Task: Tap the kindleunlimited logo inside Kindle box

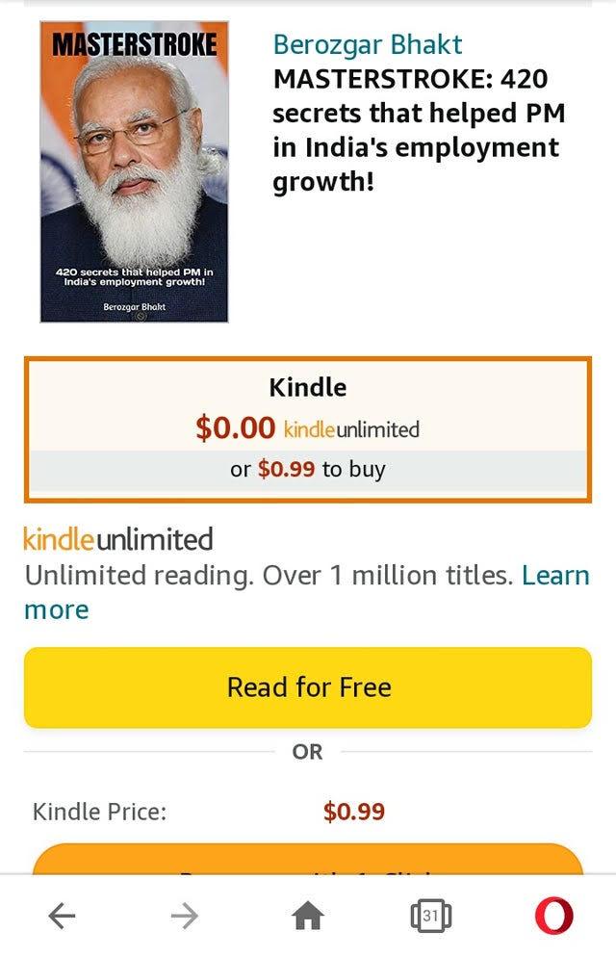Action: click(352, 429)
